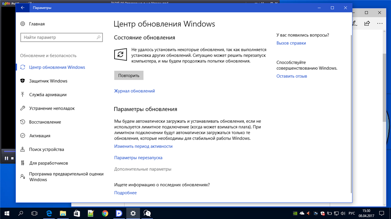The image size is (391, 219).
Task: Open Task View on the taskbar
Action: point(34,213)
